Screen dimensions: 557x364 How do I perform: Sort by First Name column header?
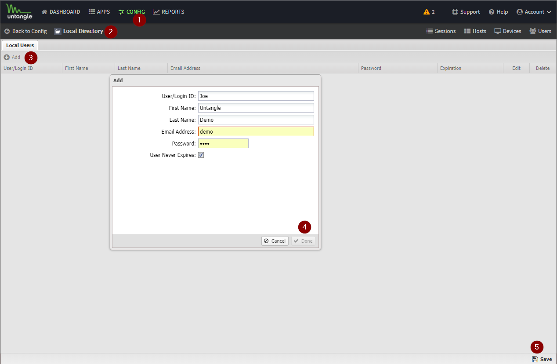(88, 68)
